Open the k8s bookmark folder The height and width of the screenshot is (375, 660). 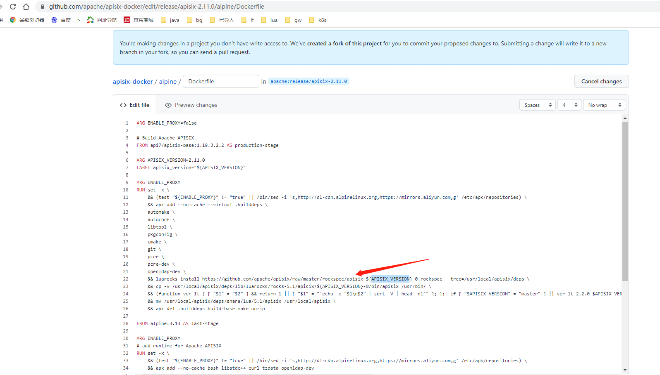pos(318,20)
